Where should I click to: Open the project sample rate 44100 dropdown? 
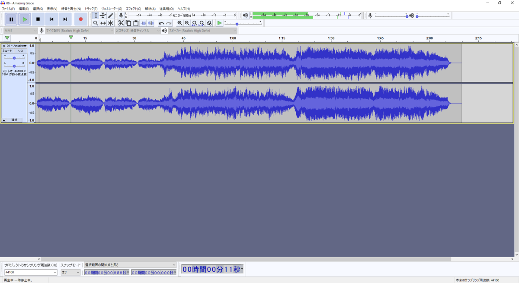(30, 273)
